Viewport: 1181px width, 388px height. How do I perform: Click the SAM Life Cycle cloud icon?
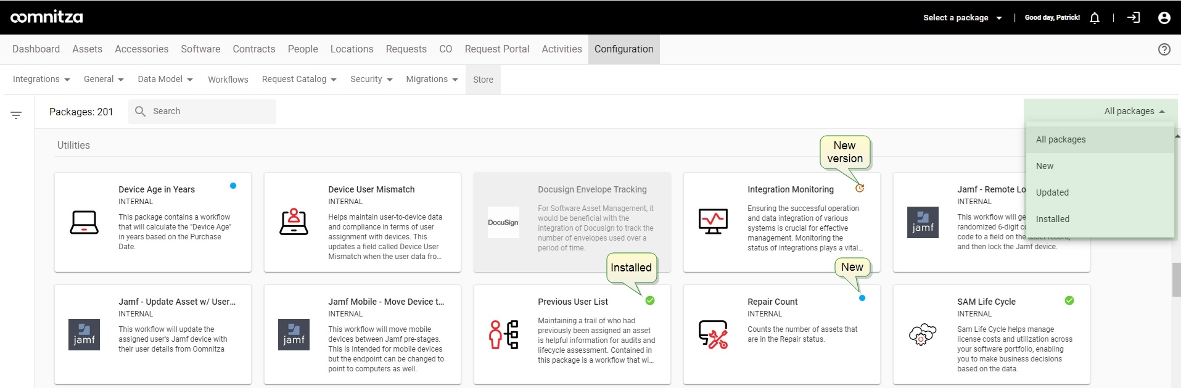(x=923, y=335)
